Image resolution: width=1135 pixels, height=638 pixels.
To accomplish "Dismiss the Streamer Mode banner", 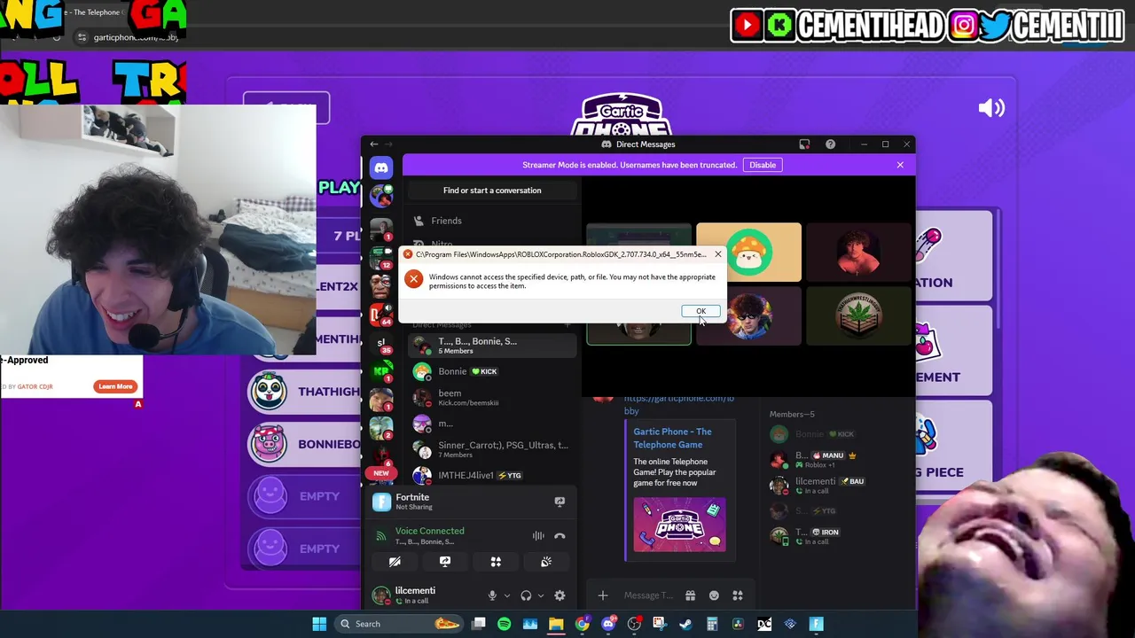I will coord(900,165).
